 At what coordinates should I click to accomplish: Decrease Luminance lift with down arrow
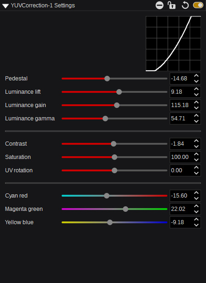pos(196,95)
